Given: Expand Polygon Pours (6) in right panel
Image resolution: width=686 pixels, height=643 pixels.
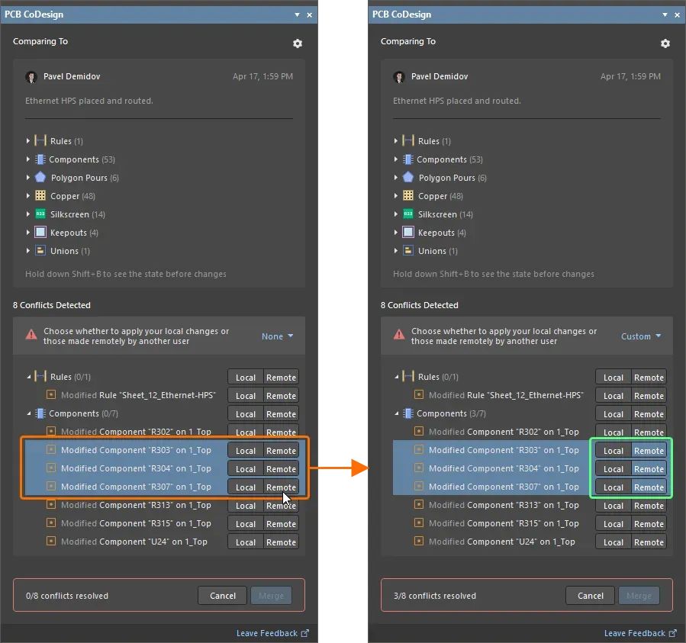Looking at the screenshot, I should click(x=395, y=177).
